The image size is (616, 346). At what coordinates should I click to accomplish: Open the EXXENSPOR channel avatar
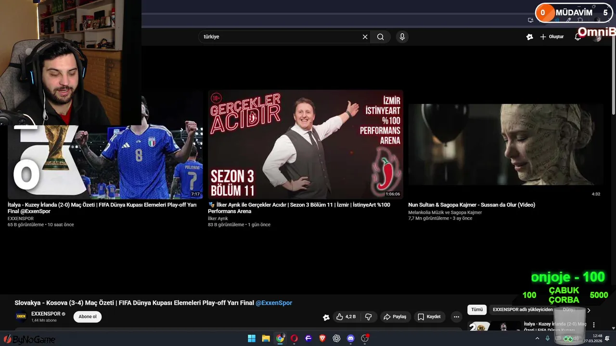click(21, 316)
